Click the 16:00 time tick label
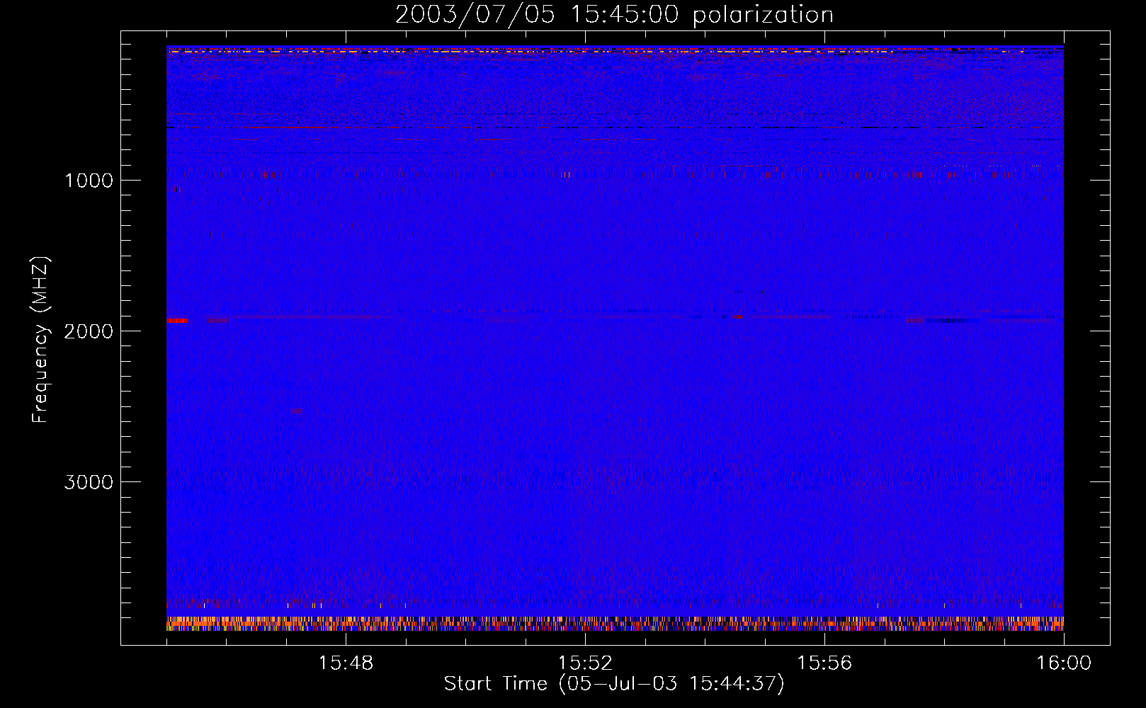This screenshot has width=1146, height=708. click(1064, 663)
